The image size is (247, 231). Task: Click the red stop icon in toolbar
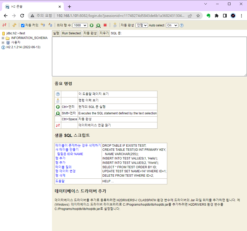coord(105,25)
